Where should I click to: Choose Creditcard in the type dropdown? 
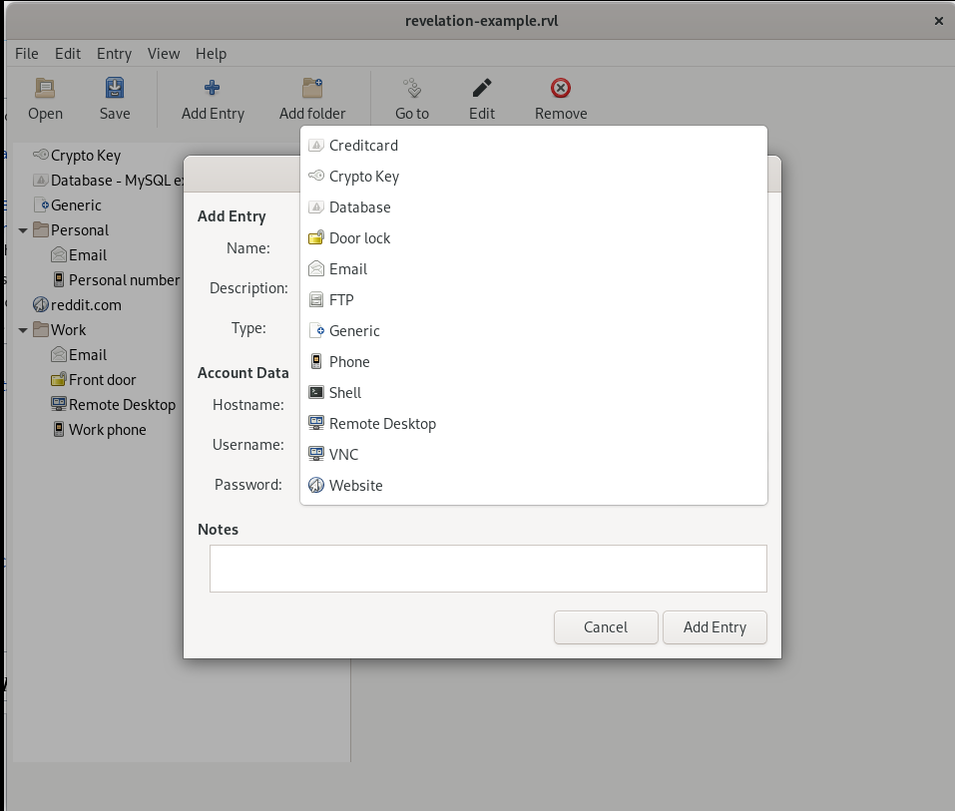[x=363, y=146]
